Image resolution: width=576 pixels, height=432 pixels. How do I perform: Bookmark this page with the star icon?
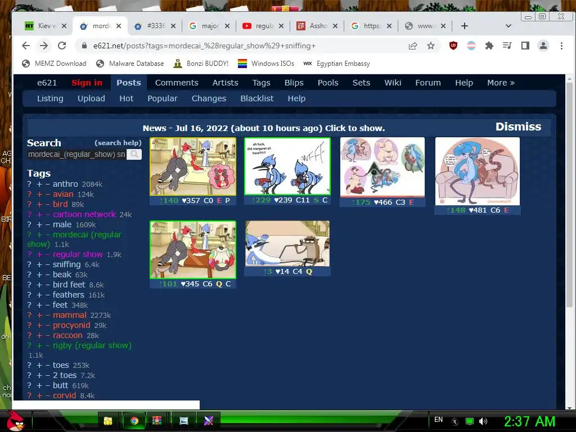point(431,46)
